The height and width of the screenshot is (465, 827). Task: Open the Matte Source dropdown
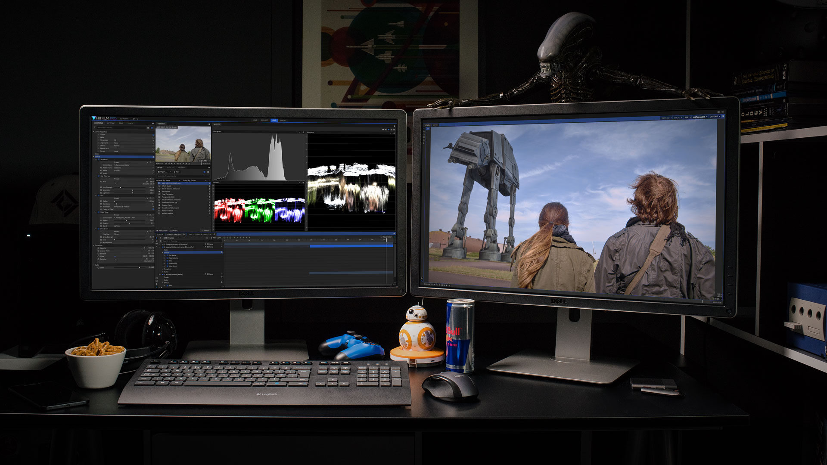134,168
